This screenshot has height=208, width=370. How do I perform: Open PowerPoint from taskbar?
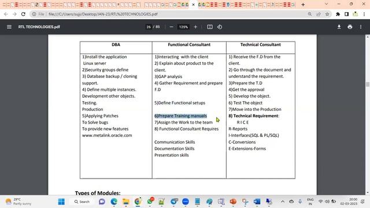[233, 202]
